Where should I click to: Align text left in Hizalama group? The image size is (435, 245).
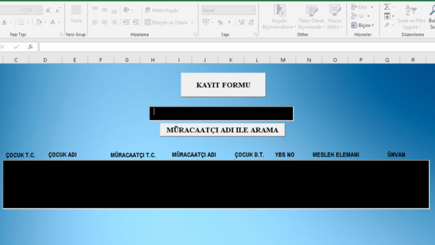pyautogui.click(x=95, y=22)
